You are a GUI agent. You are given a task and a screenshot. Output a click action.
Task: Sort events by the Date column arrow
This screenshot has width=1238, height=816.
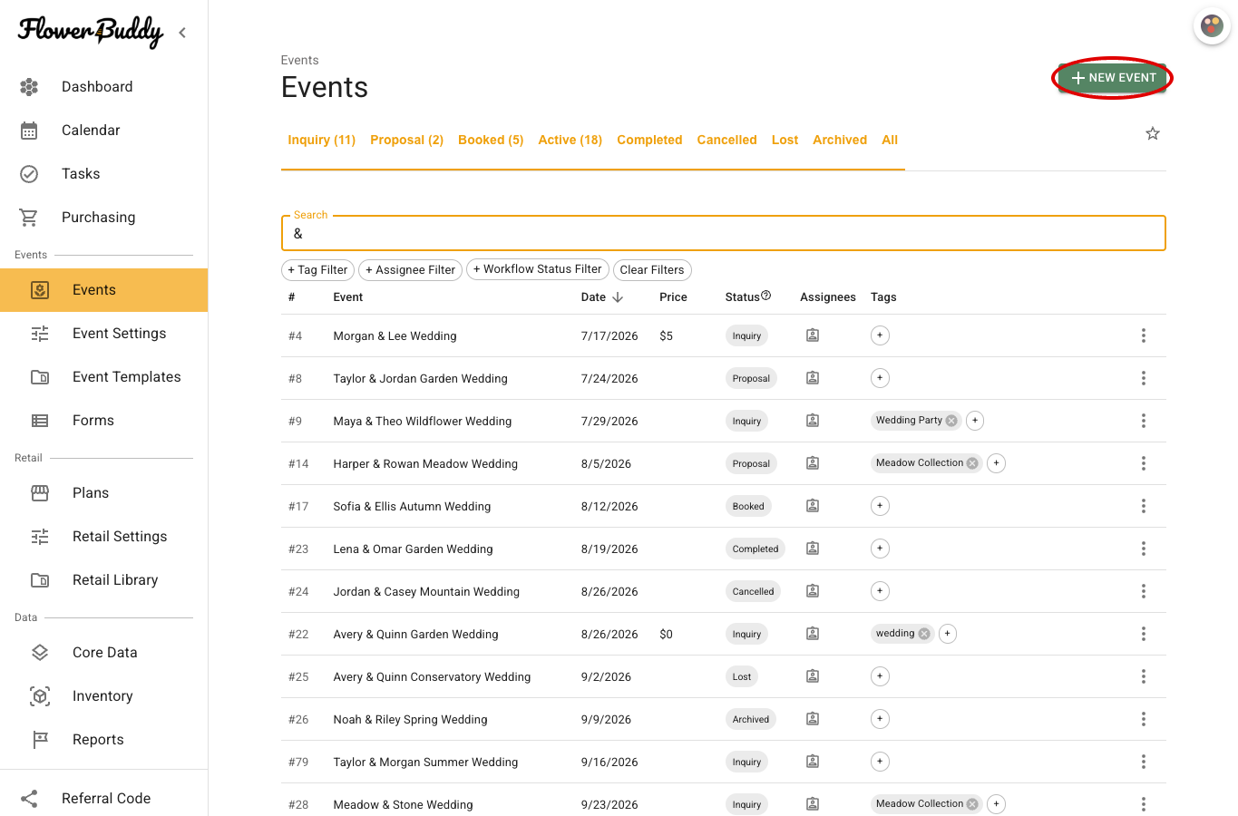click(x=618, y=297)
